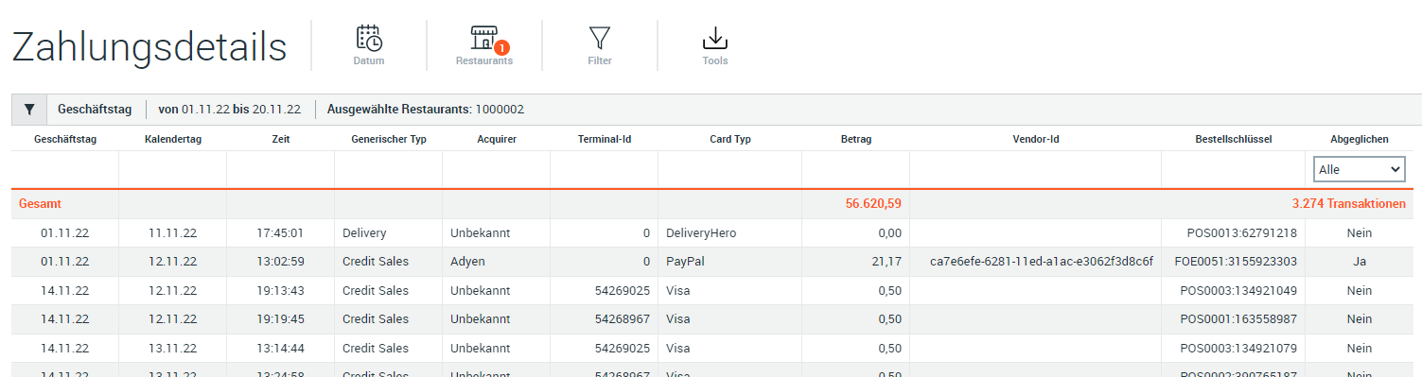Click the 'Ja' Abgeglichen cell
1422x377 pixels.
1359,262
